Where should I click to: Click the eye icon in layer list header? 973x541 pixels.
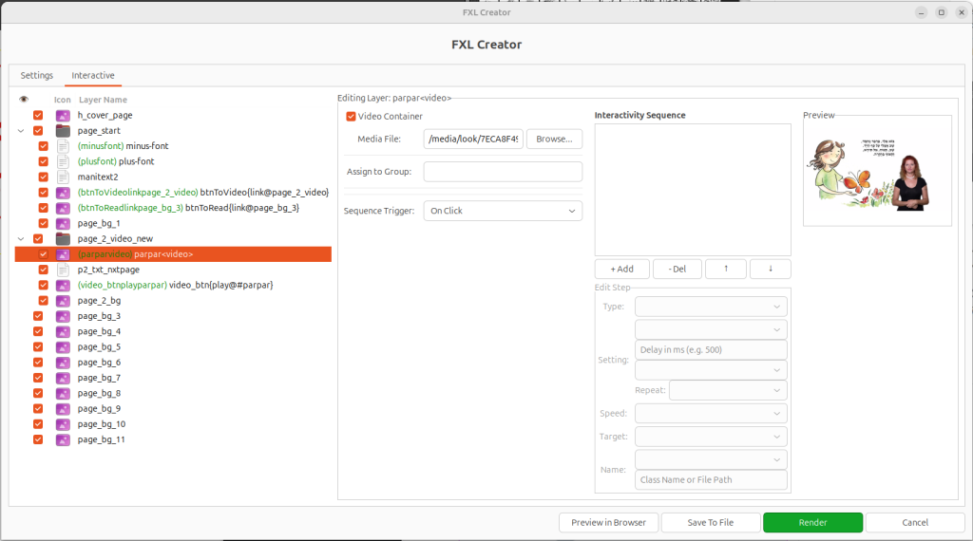click(x=24, y=100)
